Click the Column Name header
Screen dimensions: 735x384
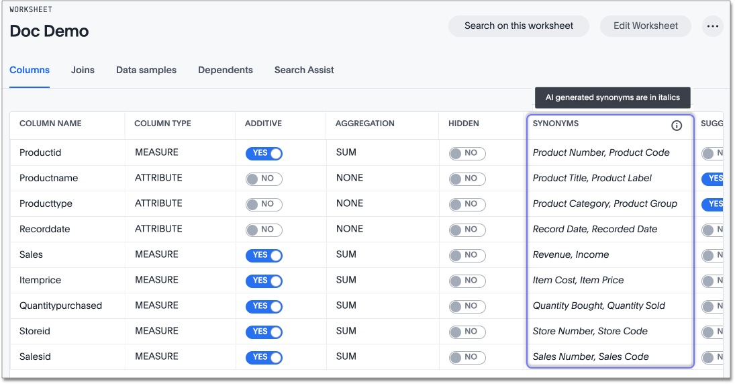pyautogui.click(x=50, y=124)
